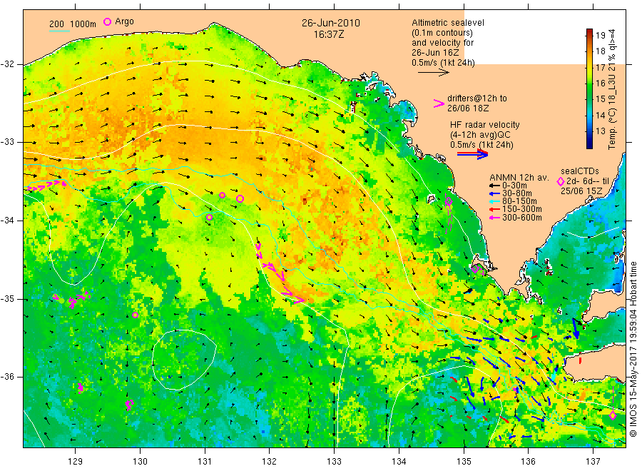Click the '1000m' legend label
Screen dimensions: 642x471
83,24
